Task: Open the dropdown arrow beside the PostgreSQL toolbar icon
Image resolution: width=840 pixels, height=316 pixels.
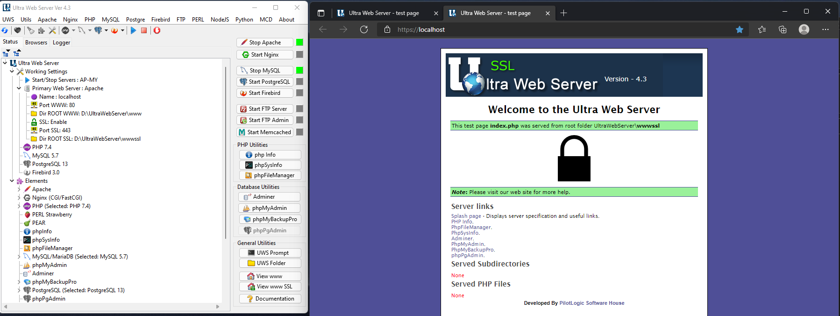Action: point(106,30)
